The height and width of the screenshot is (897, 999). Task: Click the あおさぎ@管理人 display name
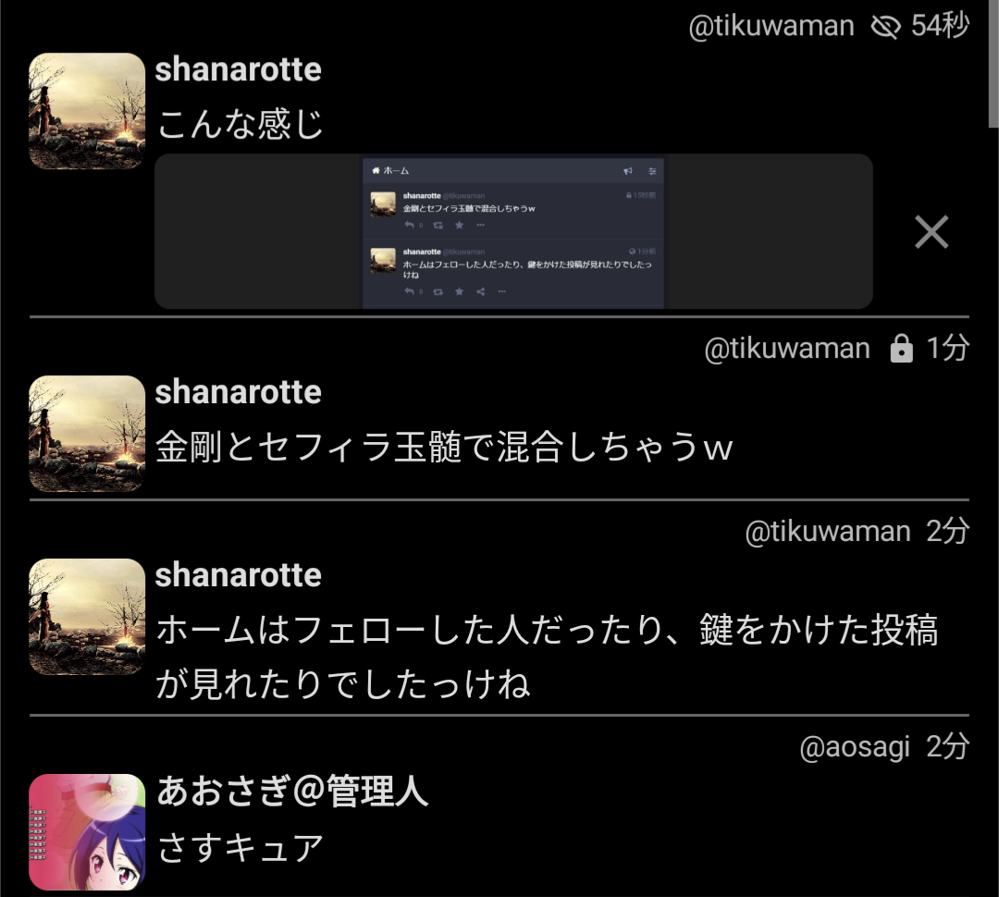pyautogui.click(x=292, y=792)
